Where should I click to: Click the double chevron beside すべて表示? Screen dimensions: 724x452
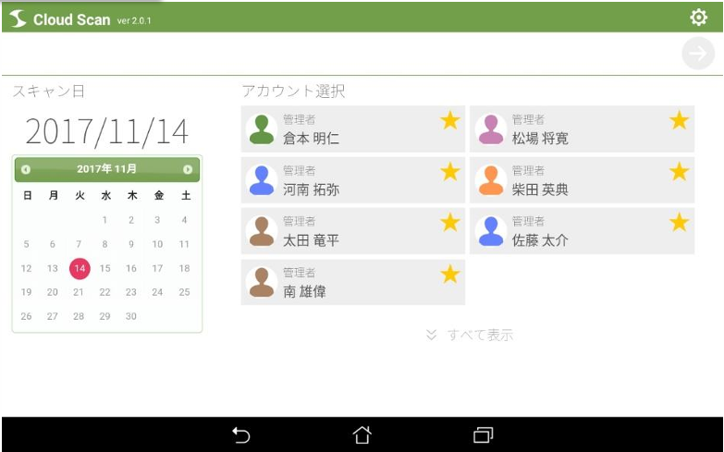click(x=431, y=335)
